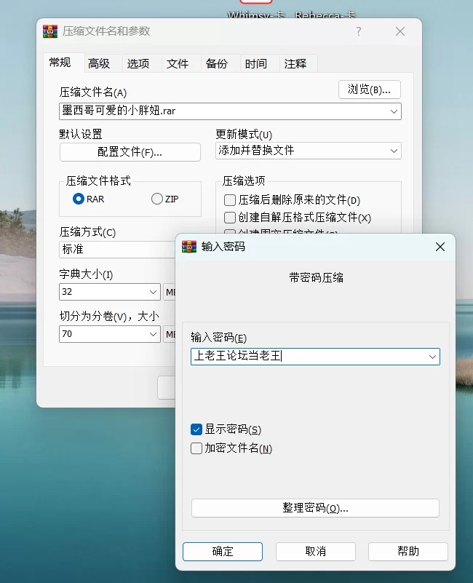Open 帮助 in password dialog

click(x=408, y=551)
